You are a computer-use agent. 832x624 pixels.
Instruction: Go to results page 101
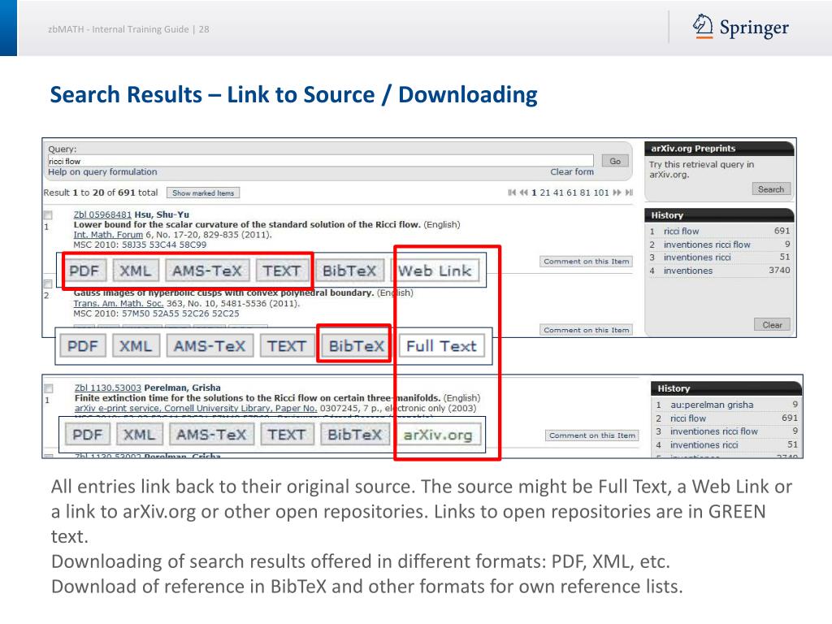coord(601,193)
